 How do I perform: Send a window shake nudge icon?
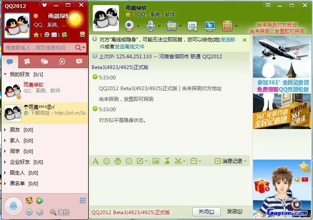(x=129, y=161)
